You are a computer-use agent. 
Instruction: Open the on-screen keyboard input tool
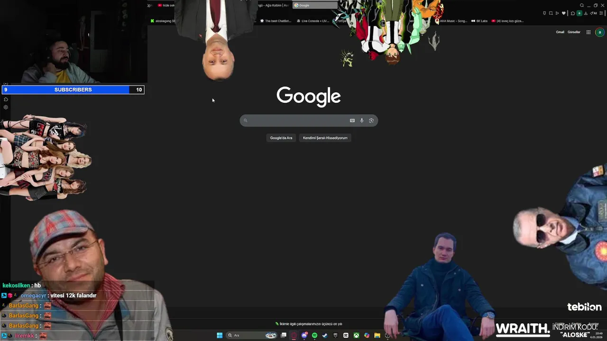pos(352,120)
